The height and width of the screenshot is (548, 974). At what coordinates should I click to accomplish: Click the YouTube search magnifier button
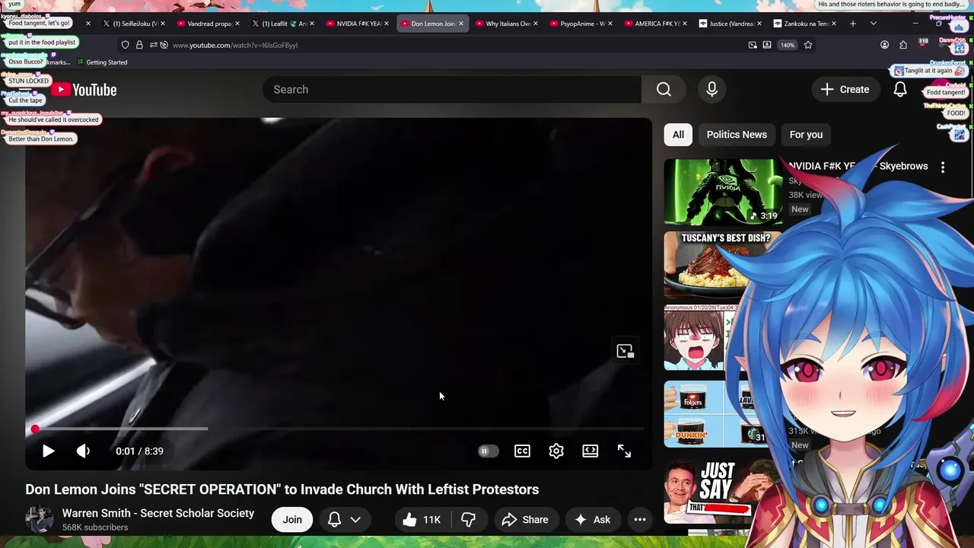coord(664,90)
